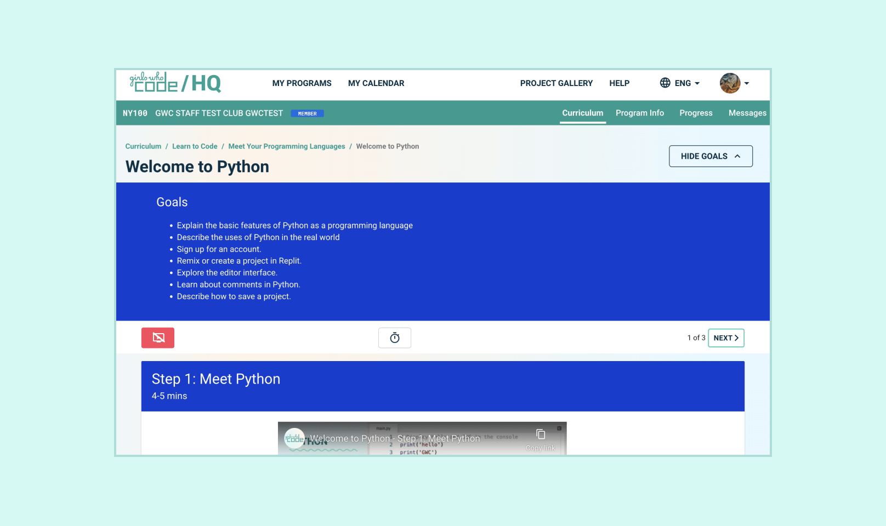Collapse goals with HIDE GOALS button
Viewport: 886px width, 526px height.
point(711,156)
